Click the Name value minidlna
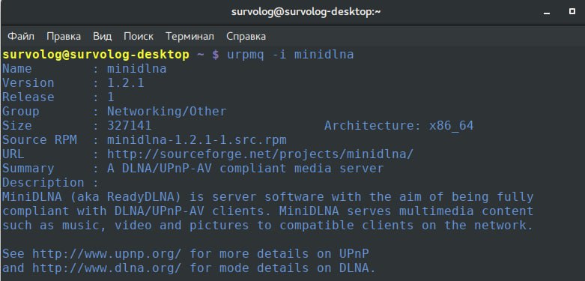The image size is (585, 281). pos(136,69)
